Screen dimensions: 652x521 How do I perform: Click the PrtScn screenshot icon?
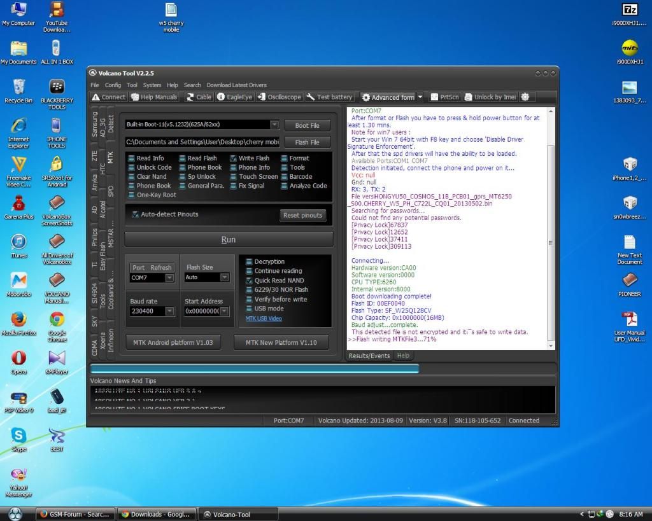444,97
